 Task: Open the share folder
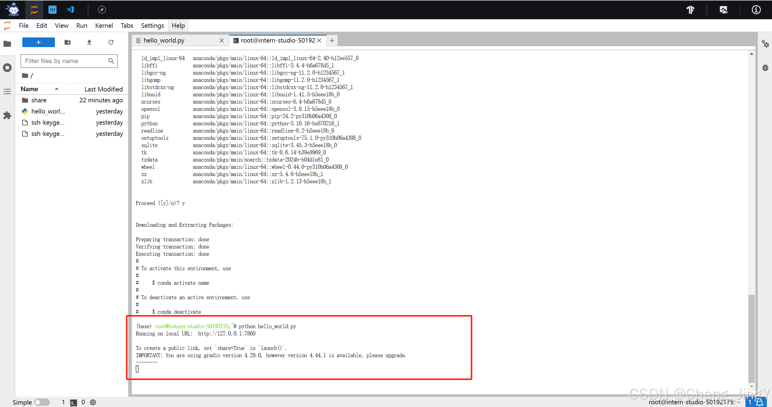tap(39, 100)
